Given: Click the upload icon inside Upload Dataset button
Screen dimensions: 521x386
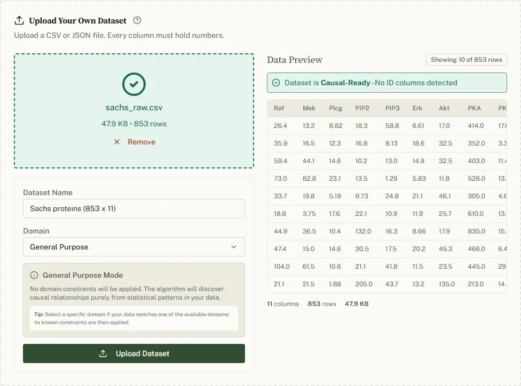Looking at the screenshot, I should [x=103, y=353].
